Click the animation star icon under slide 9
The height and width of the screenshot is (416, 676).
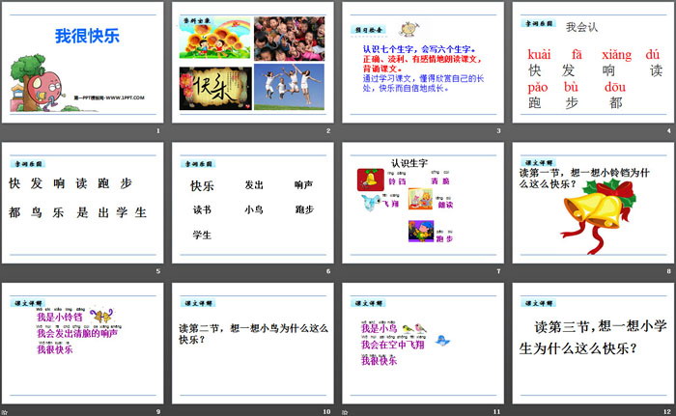click(4, 412)
